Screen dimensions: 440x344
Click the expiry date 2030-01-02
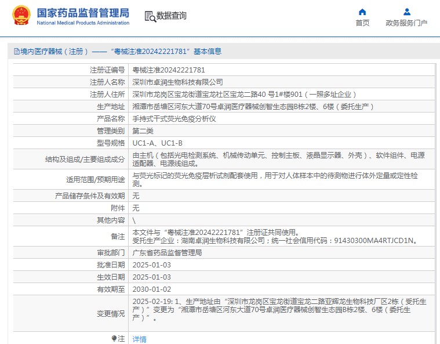pos(152,289)
